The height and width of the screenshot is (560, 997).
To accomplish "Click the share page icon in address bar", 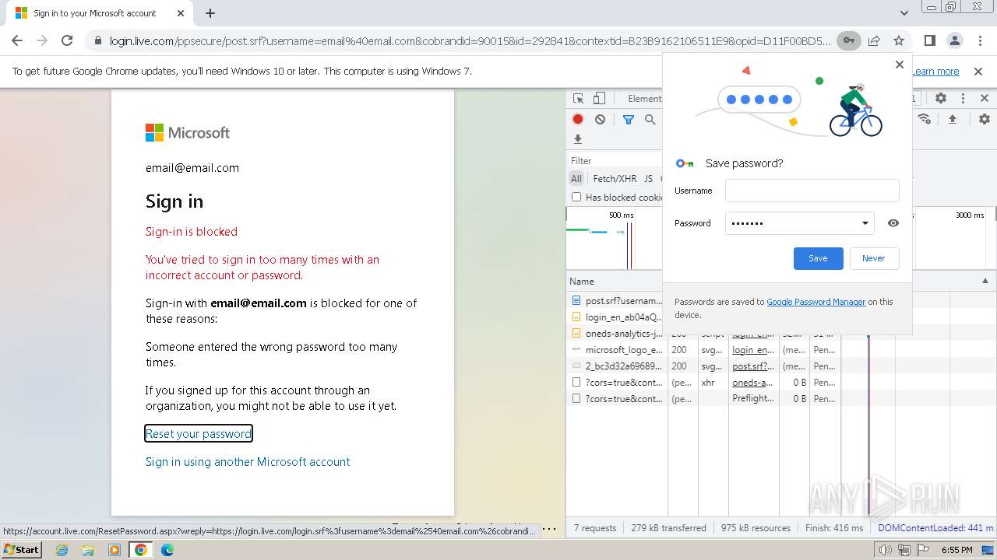I will (x=874, y=40).
